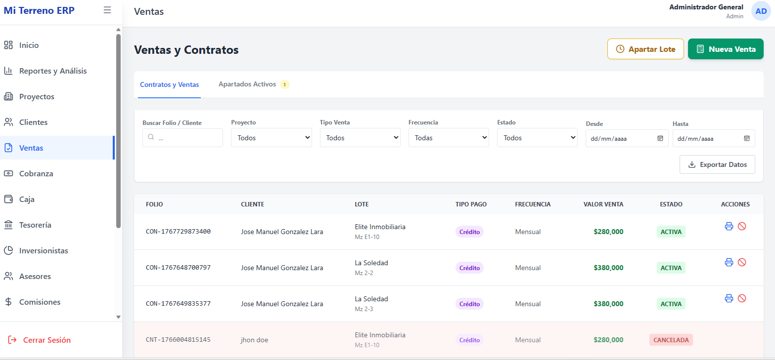
Task: Expand the Estado filter dropdown
Action: tap(537, 138)
